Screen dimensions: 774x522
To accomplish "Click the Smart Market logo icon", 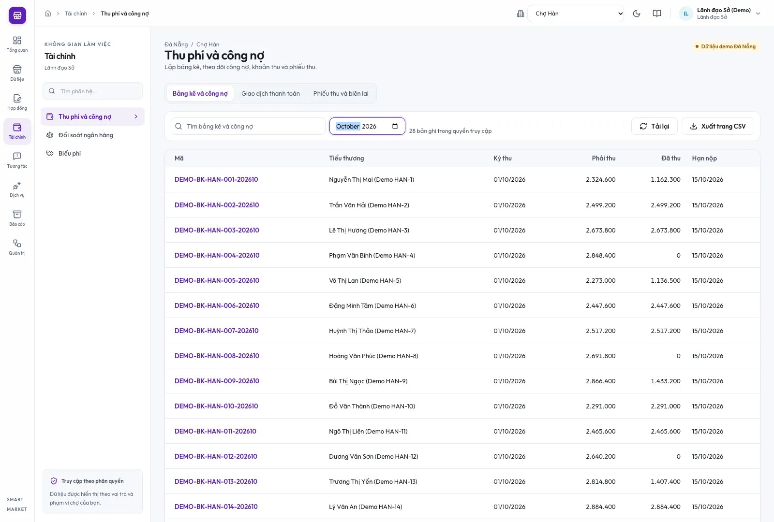I will pos(17,15).
